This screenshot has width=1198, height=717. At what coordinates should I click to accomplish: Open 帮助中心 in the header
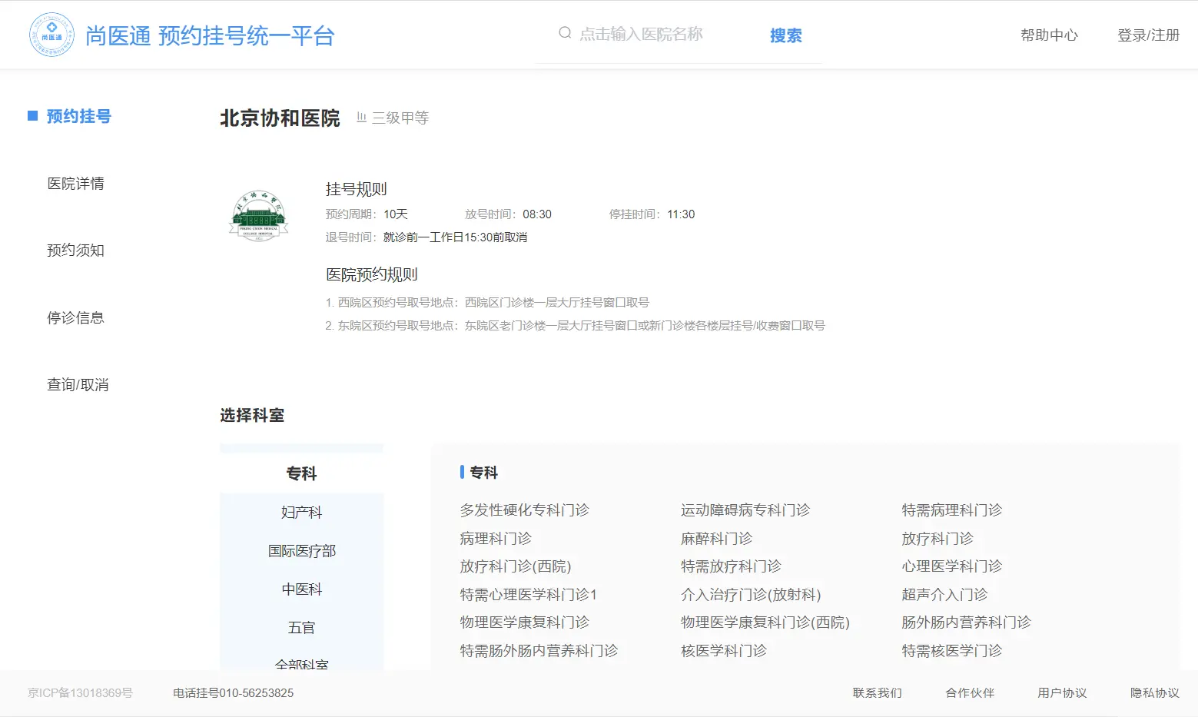pos(1049,35)
